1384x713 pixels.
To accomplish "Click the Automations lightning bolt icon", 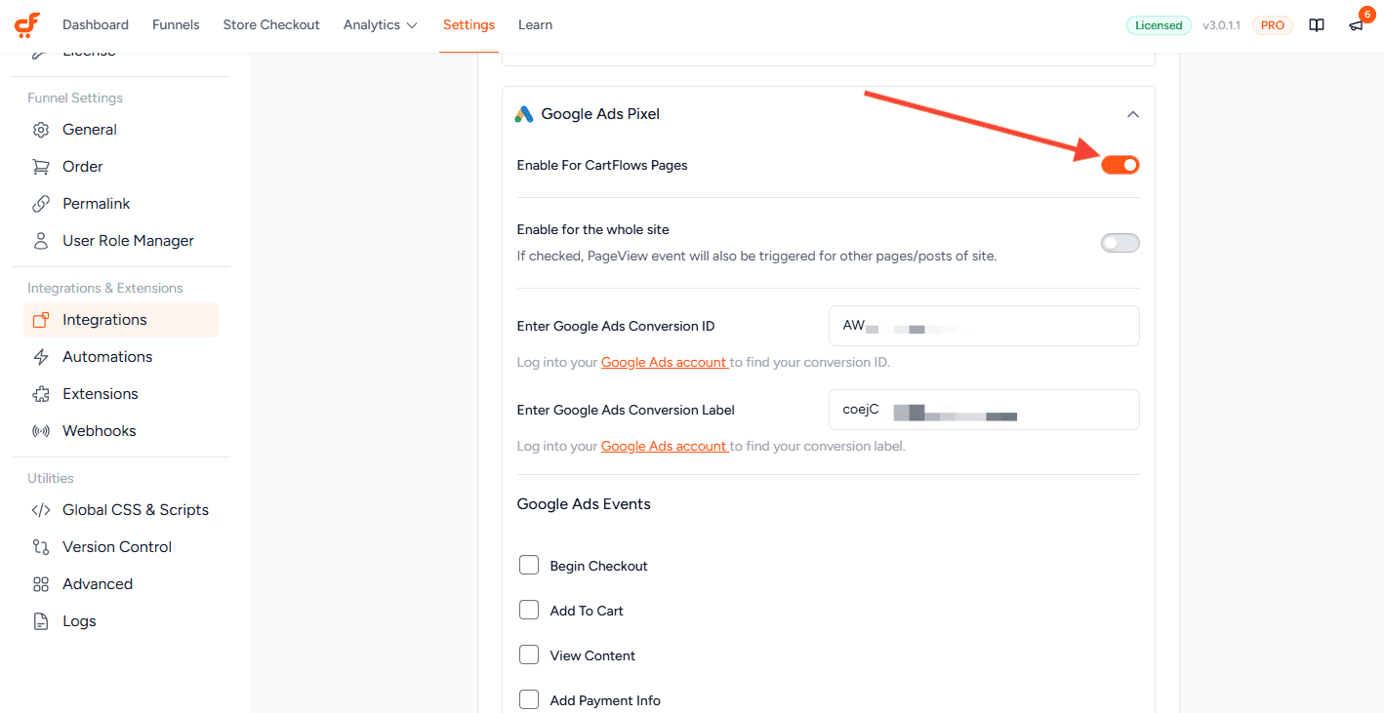I will (41, 357).
